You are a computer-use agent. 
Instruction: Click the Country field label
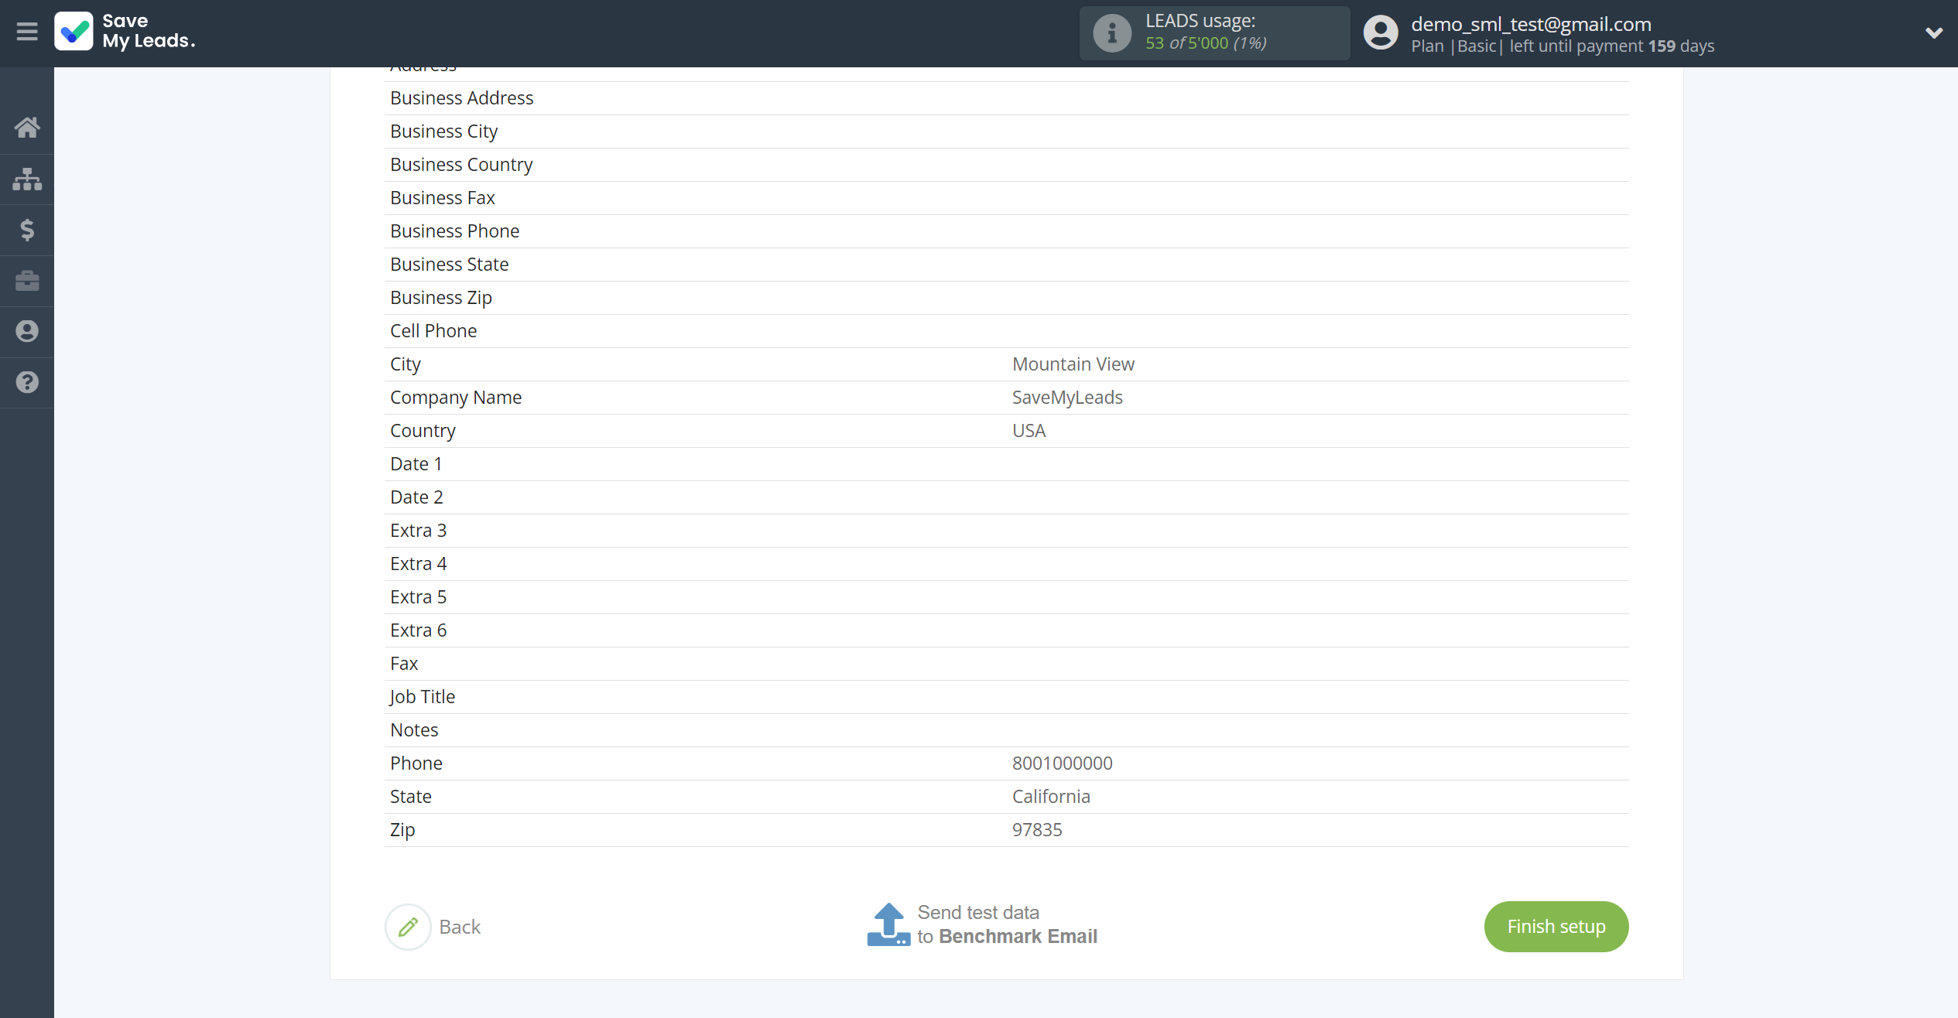(423, 431)
